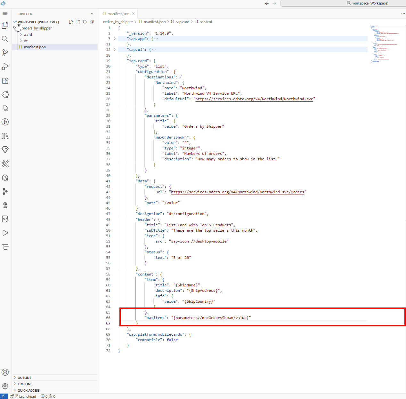Viewport: 406px width, 399px height.
Task: Click line number 58 in the gutter
Action: tap(108, 274)
